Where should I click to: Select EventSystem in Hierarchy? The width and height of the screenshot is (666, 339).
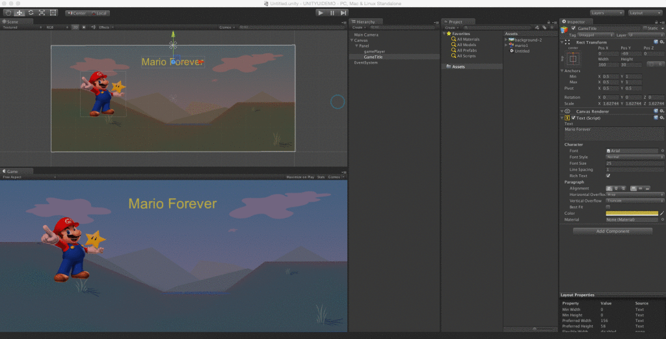(366, 62)
